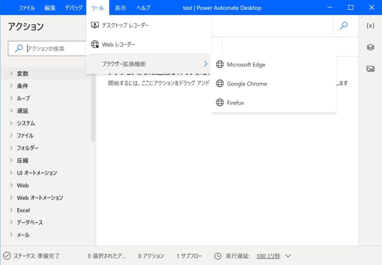Click the flow search magnifier icon
This screenshot has height=265, width=382.
(x=344, y=26)
